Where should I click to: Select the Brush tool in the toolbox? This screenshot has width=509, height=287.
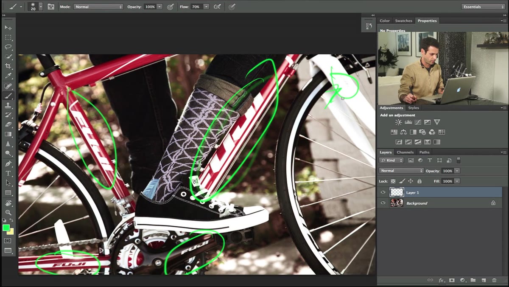(x=8, y=96)
